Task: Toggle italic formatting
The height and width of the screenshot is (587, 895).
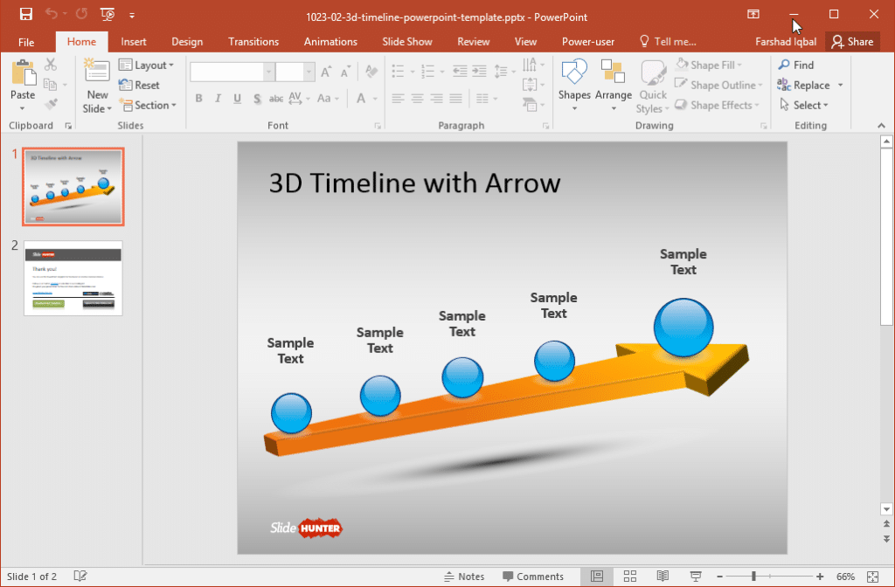Action: tap(217, 99)
